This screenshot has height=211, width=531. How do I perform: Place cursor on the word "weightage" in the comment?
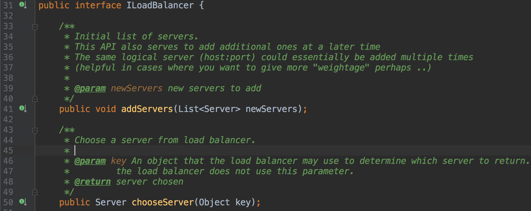pos(341,68)
